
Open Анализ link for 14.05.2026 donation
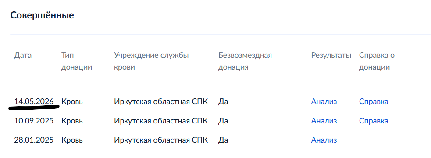[x=324, y=102]
